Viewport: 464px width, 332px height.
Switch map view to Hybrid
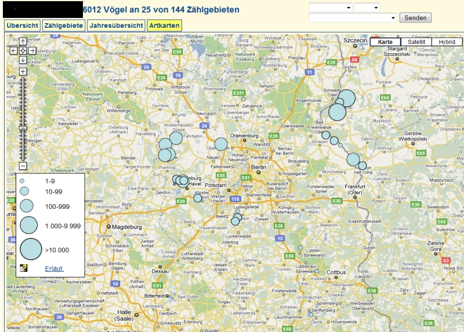[x=447, y=42]
